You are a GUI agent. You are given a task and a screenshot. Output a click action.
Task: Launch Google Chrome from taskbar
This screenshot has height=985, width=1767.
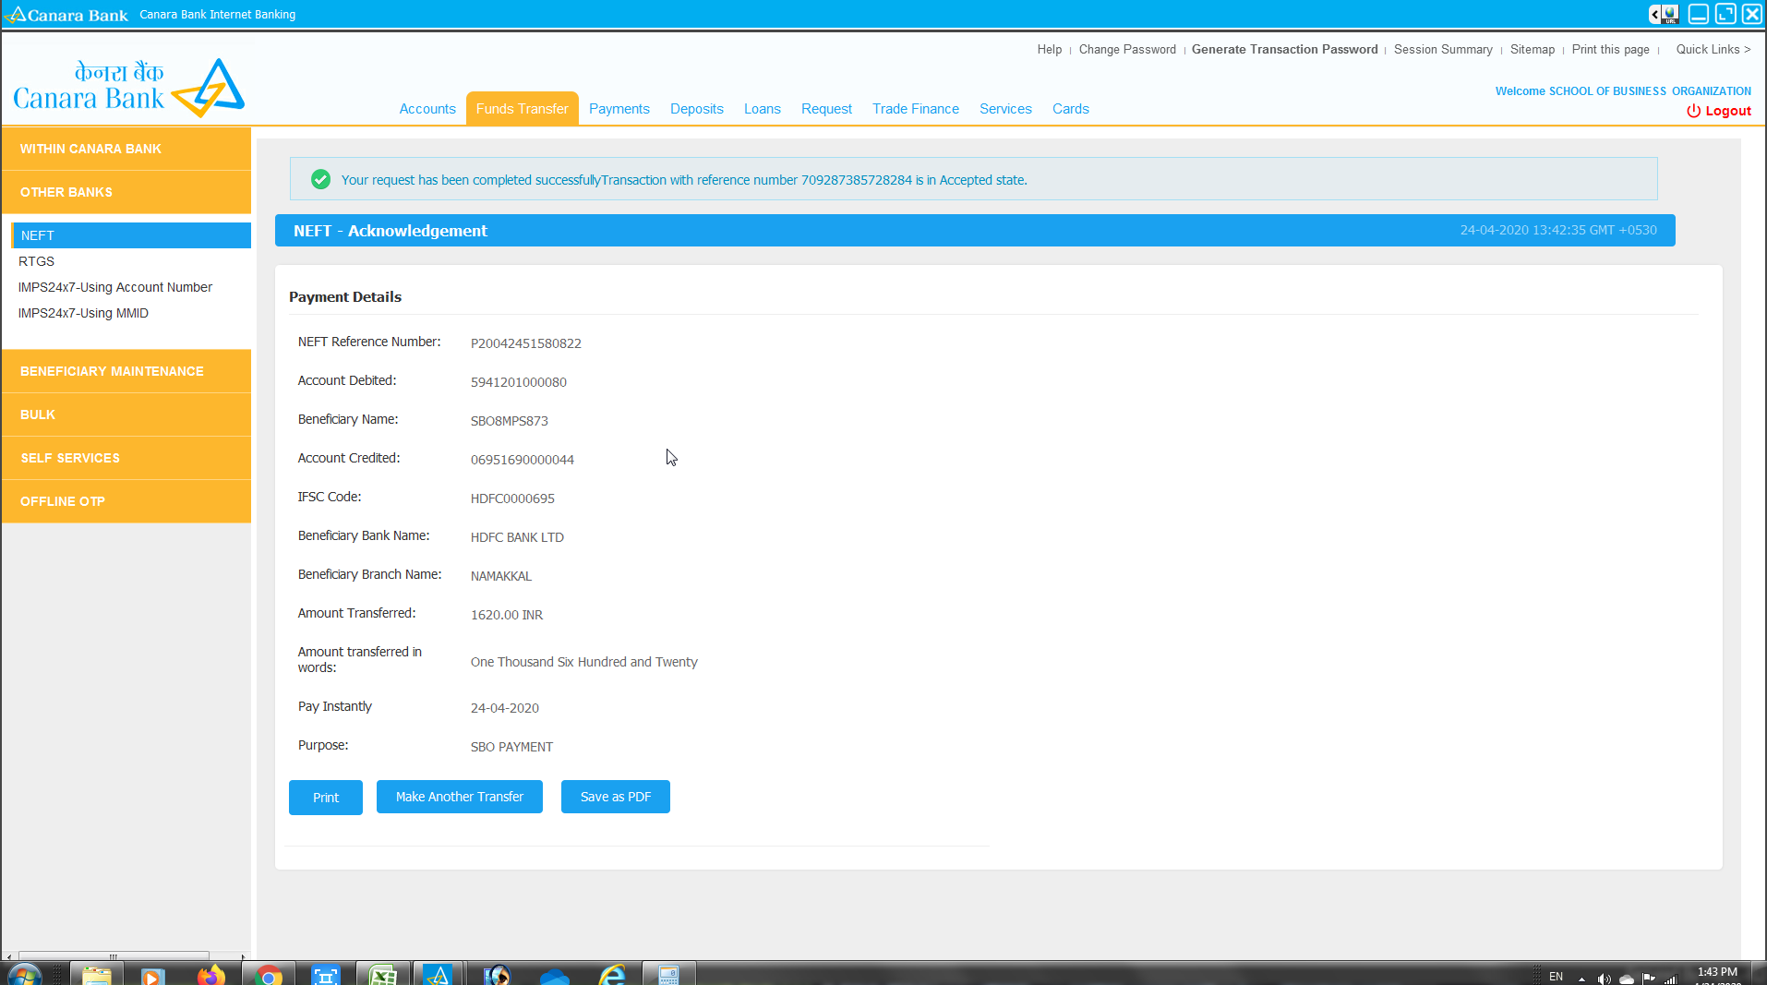point(269,975)
